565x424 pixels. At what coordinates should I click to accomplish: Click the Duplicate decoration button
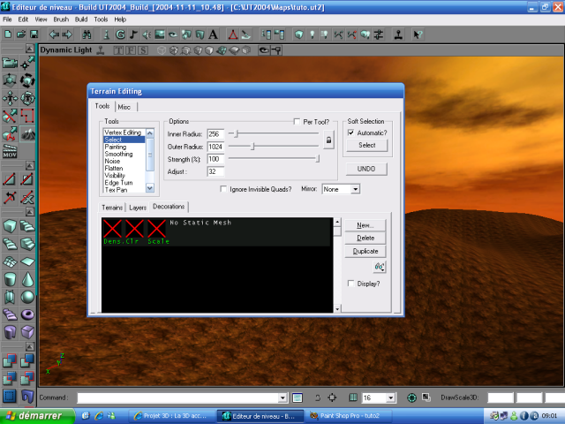click(x=365, y=251)
